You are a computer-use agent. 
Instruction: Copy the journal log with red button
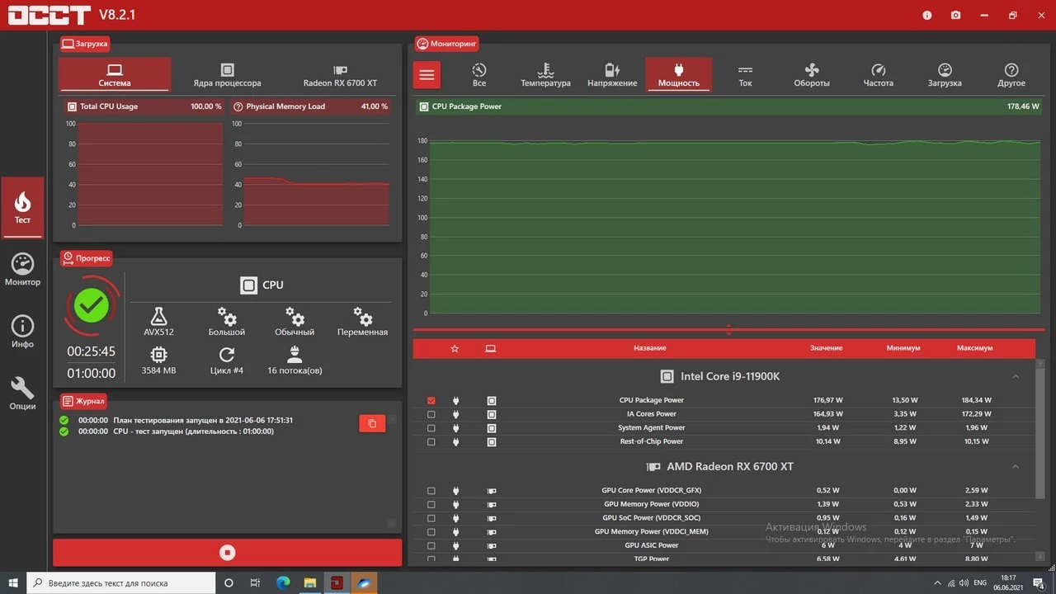tap(372, 423)
